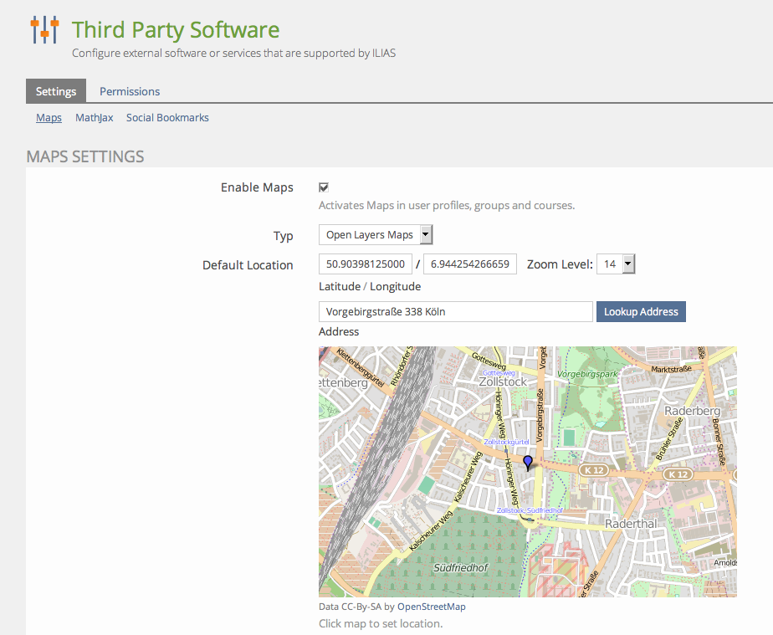Click the blue location marker on map
This screenshot has width=773, height=635.
(527, 462)
